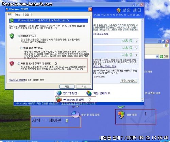
Task: Open 자동 업데이트 icon in Security Center
Action: (x=89, y=93)
